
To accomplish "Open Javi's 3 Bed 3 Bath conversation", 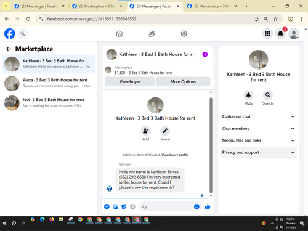I will (x=49, y=103).
